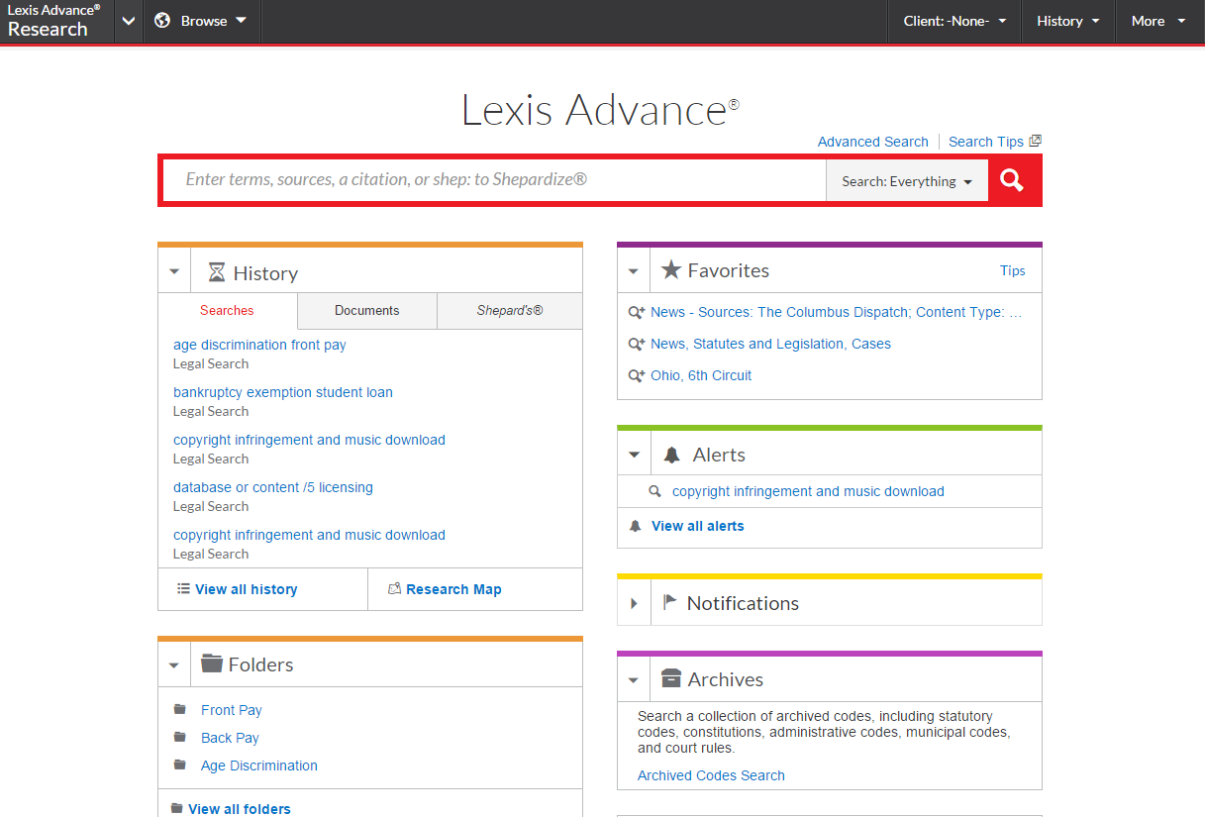This screenshot has height=817, width=1205.
Task: Click View all folders link
Action: point(240,809)
